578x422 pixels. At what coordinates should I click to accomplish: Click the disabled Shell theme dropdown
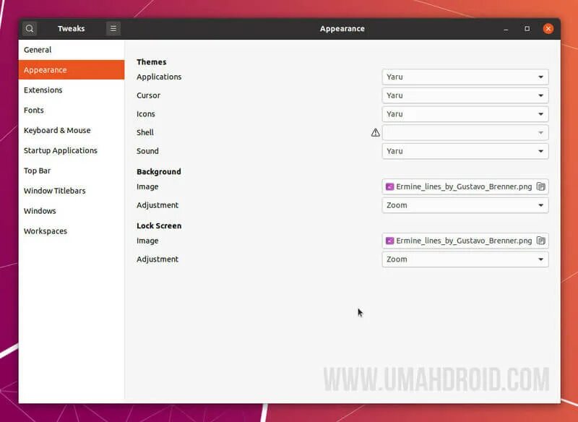tap(465, 133)
